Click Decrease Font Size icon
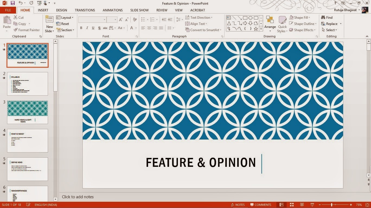Viewport: 371px width, 208px height. tap(127, 19)
